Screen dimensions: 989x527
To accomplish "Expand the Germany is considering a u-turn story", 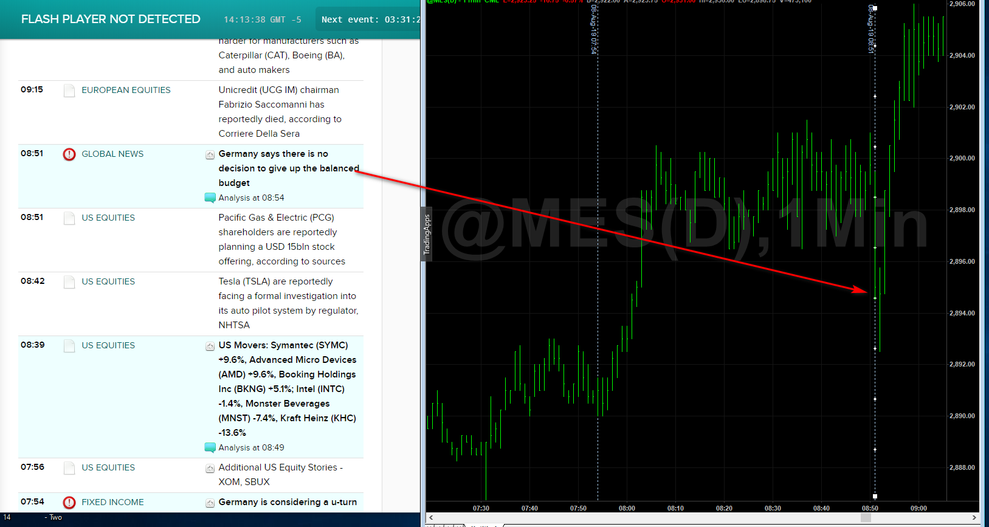I will point(210,503).
